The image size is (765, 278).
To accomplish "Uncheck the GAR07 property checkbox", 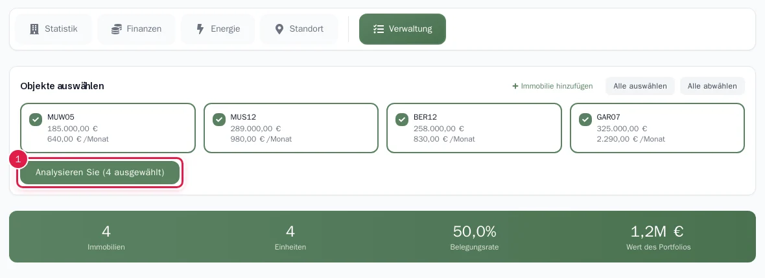I will [x=585, y=120].
